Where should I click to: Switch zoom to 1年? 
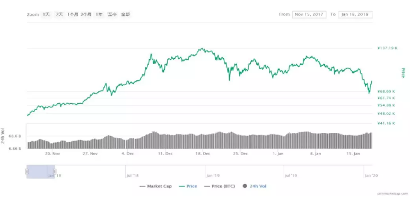(99, 15)
